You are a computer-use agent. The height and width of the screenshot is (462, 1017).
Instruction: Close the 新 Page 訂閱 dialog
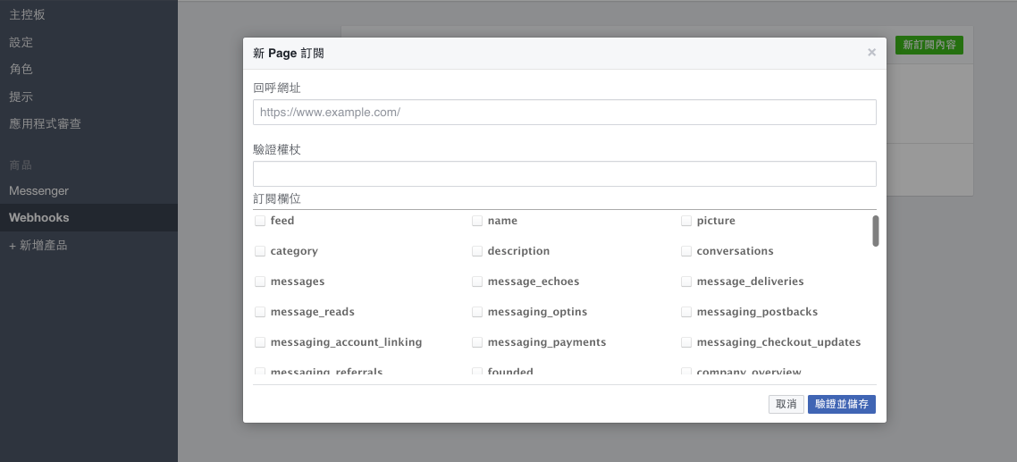coord(871,53)
